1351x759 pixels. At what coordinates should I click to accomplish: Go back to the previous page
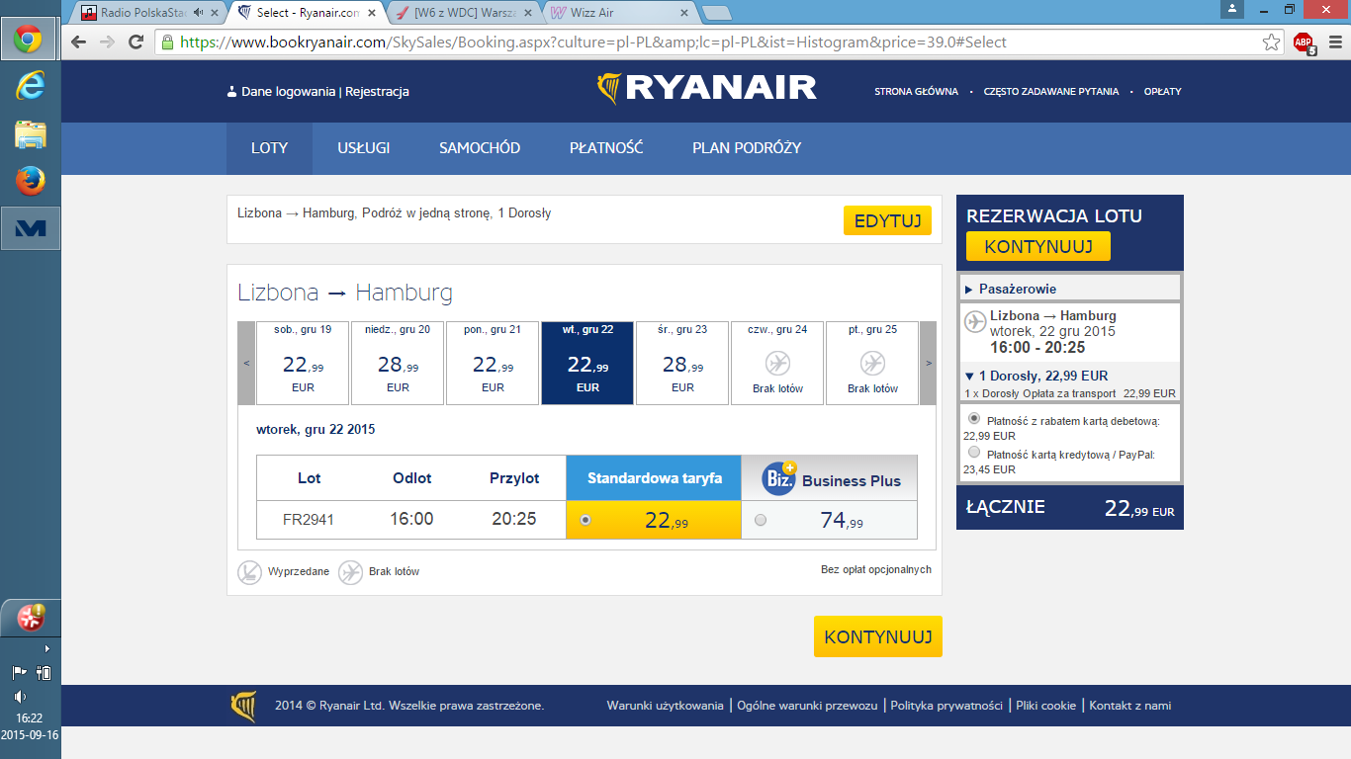pyautogui.click(x=79, y=42)
